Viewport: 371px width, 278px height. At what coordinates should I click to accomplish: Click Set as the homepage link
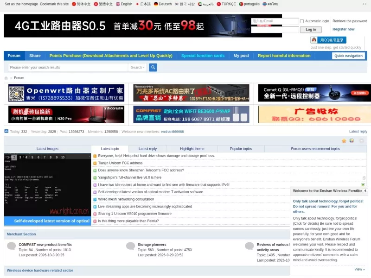click(21, 4)
